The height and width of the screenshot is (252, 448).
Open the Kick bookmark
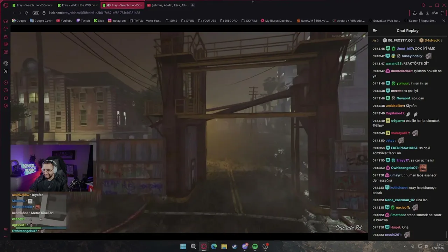click(99, 21)
